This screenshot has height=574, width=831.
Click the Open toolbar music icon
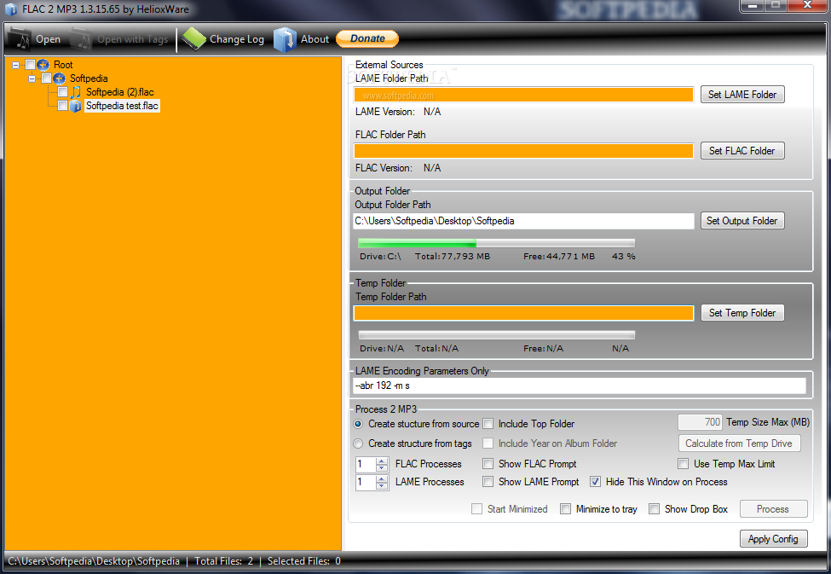(20, 38)
